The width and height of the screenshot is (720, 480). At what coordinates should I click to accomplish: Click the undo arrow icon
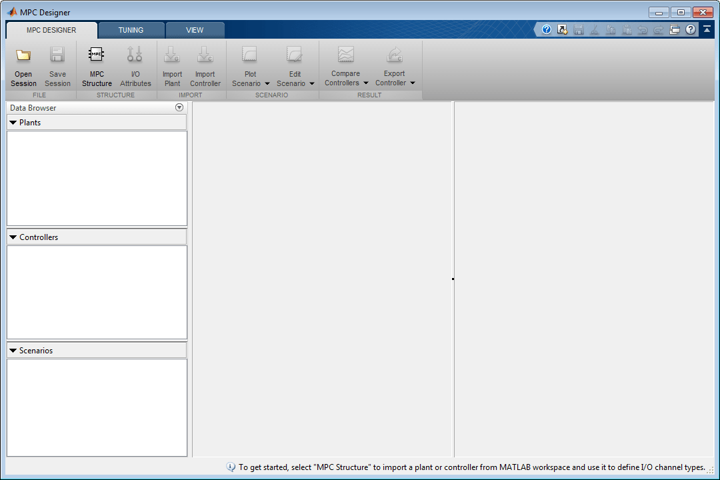click(x=643, y=30)
